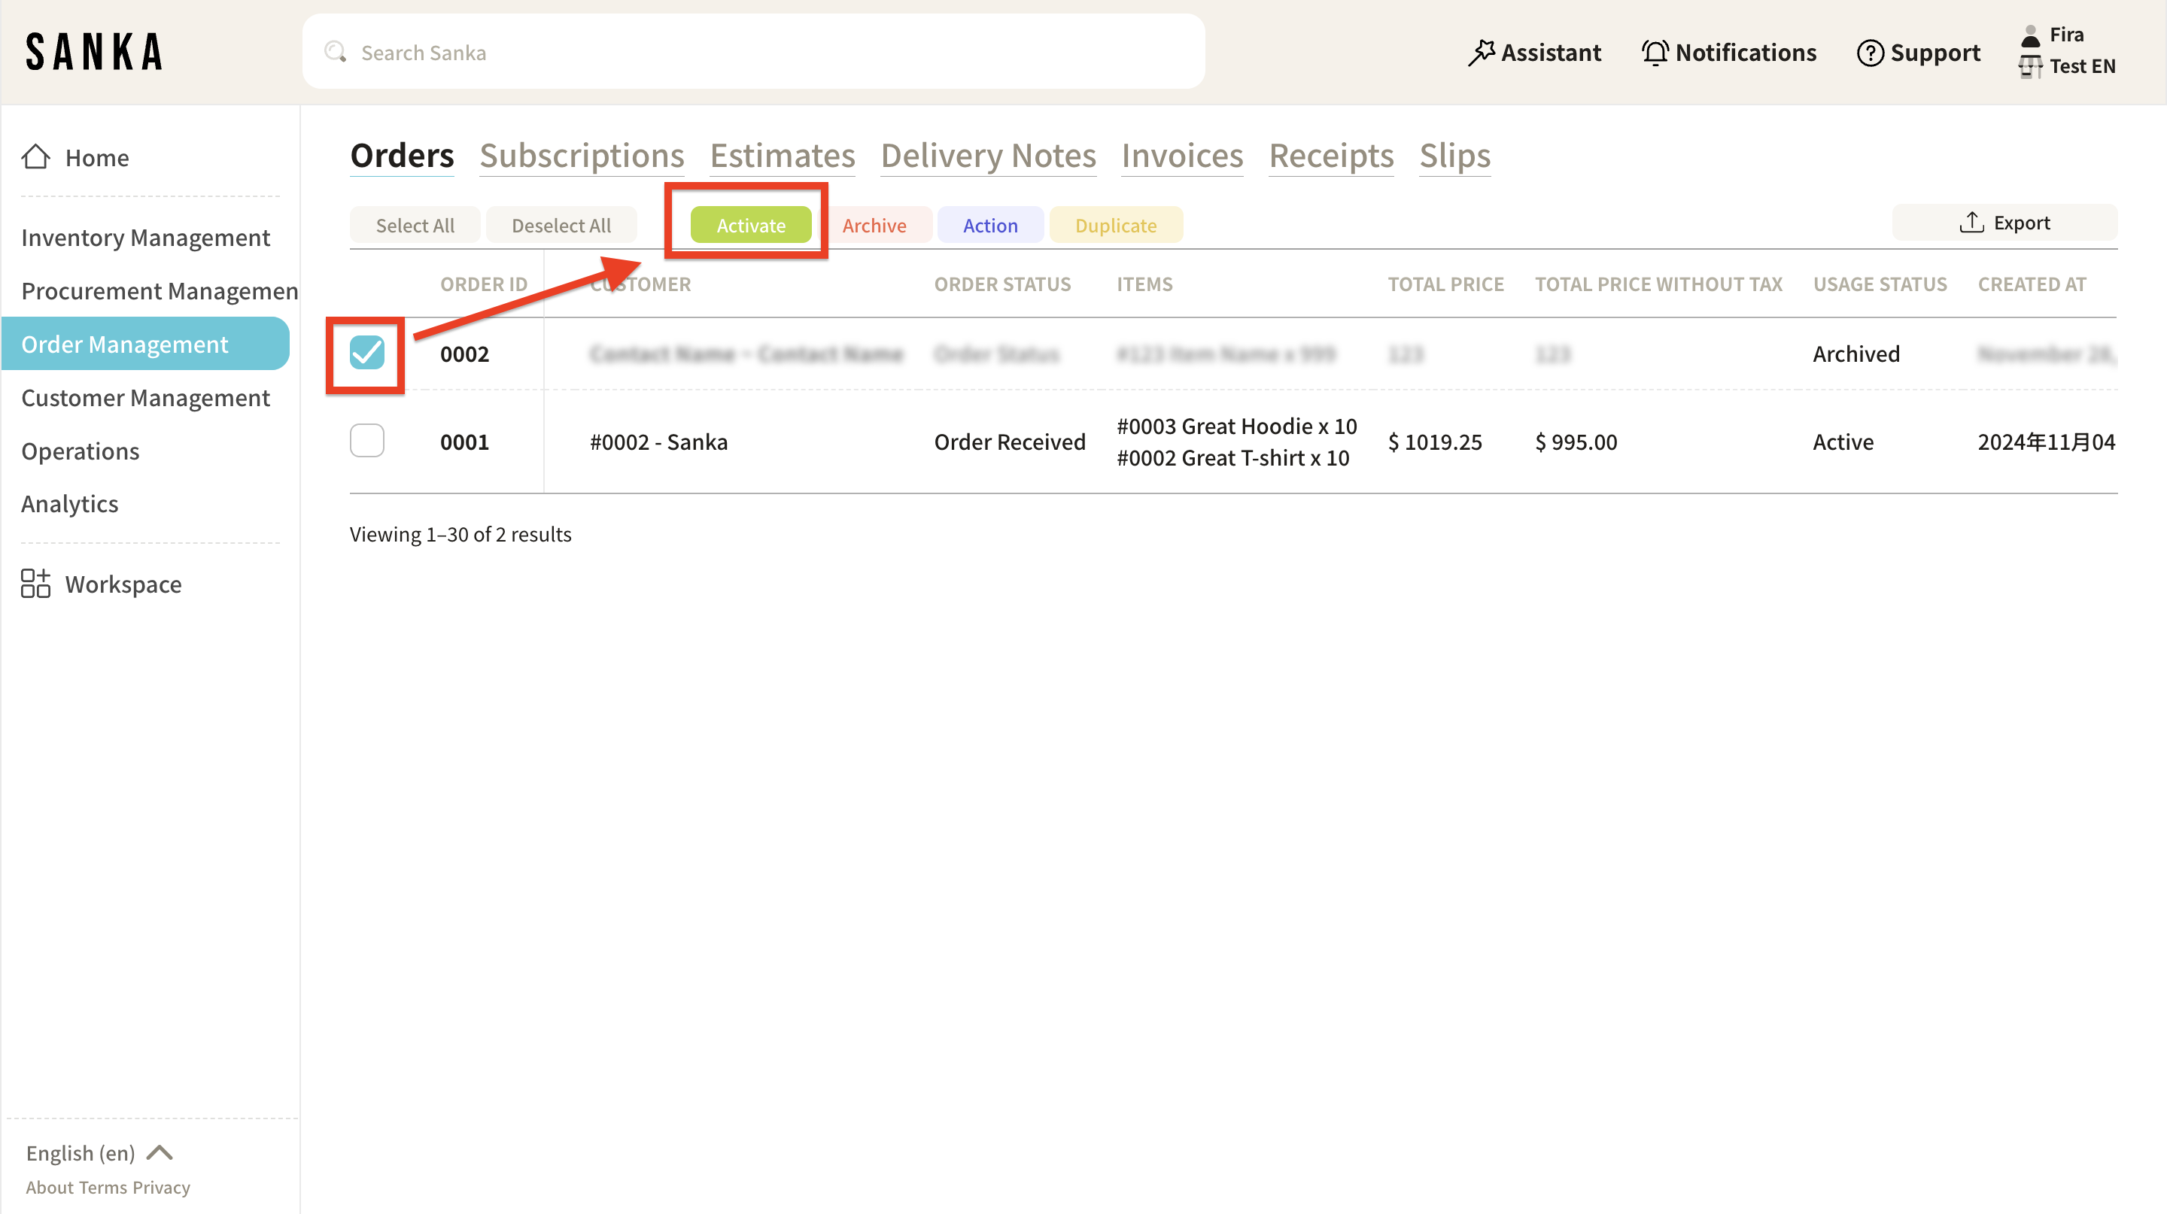2167x1214 pixels.
Task: Click the red Archive button
Action: 874,226
